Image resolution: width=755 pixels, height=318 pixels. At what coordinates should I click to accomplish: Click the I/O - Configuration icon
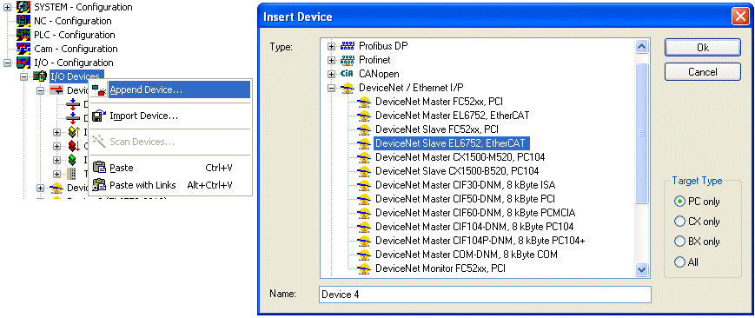point(23,63)
